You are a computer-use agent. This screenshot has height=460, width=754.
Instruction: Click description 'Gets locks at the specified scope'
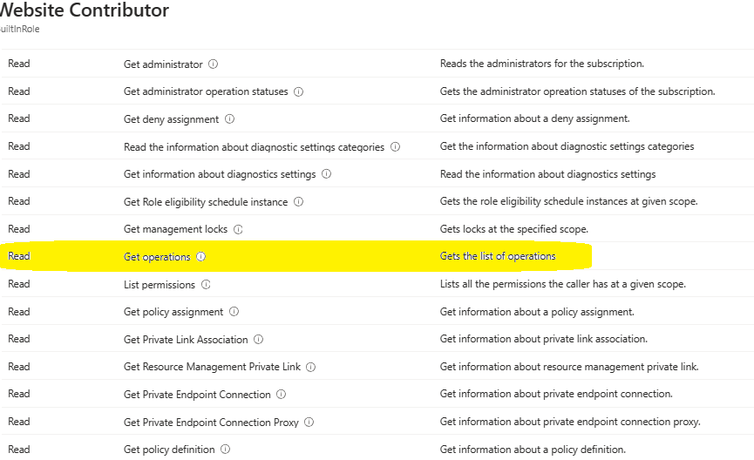514,229
